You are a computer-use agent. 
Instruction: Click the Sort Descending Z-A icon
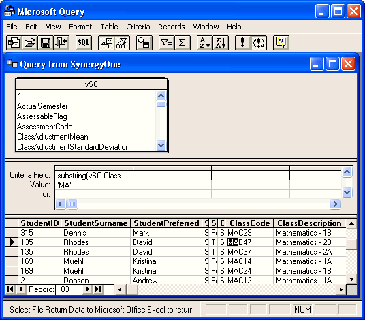(x=221, y=43)
